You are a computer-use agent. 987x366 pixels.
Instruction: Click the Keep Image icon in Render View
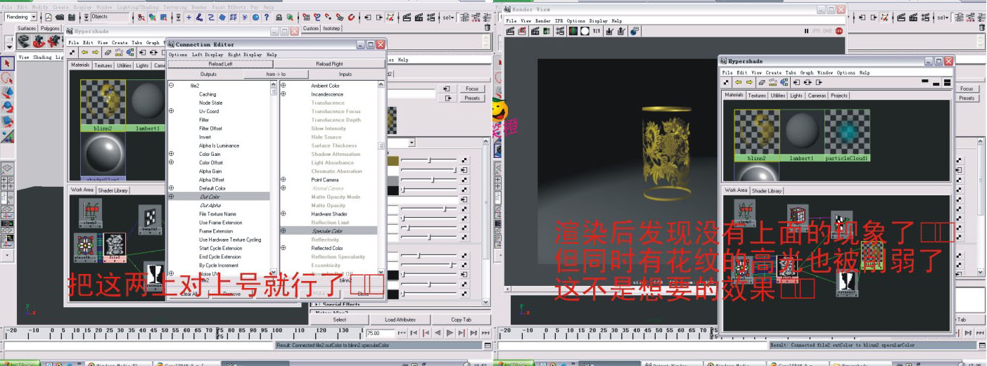point(609,31)
